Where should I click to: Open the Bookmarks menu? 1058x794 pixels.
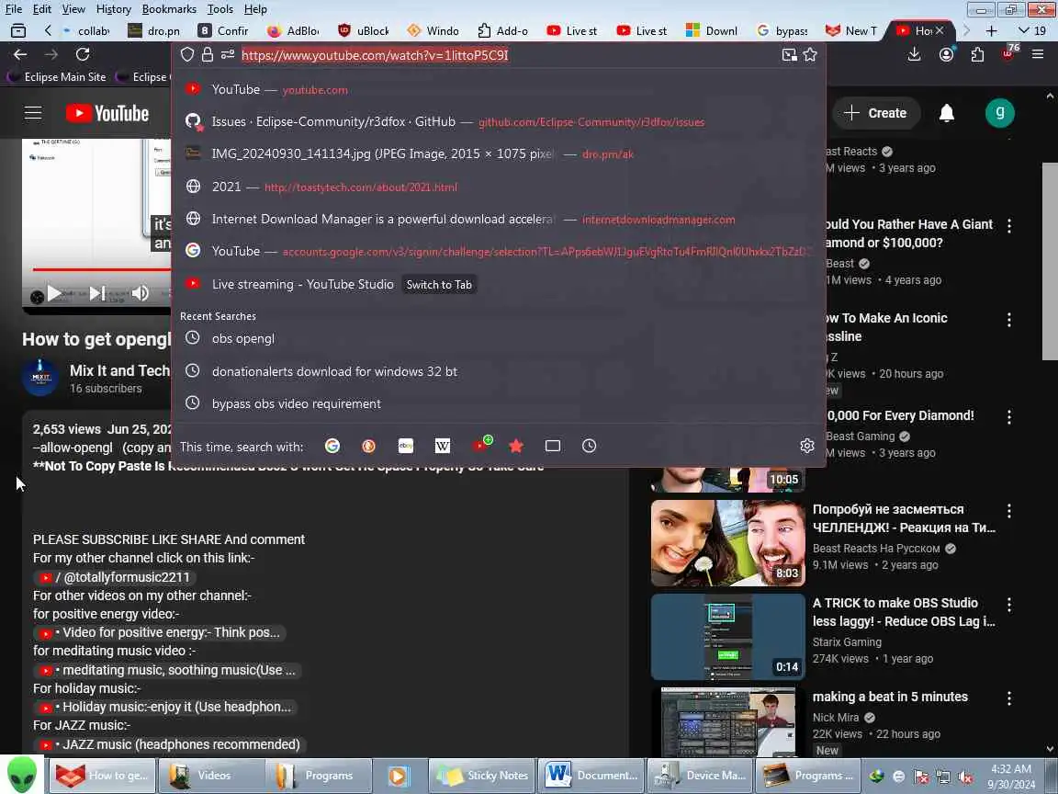tap(169, 9)
